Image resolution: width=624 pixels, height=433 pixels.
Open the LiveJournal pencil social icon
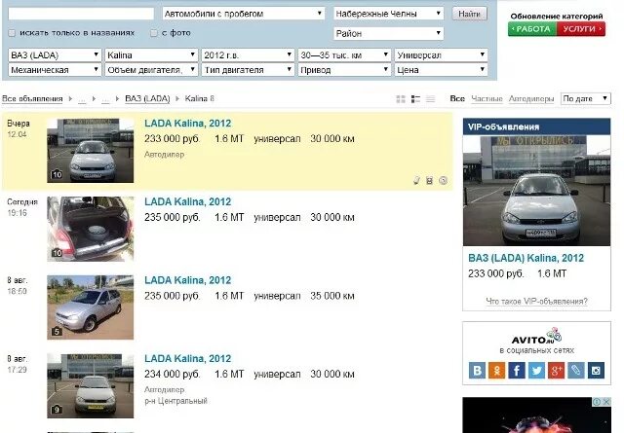point(576,371)
